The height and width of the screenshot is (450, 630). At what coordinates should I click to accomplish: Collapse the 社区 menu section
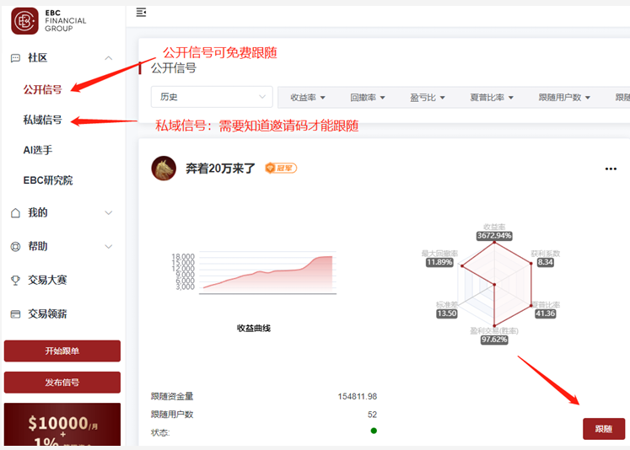click(108, 58)
